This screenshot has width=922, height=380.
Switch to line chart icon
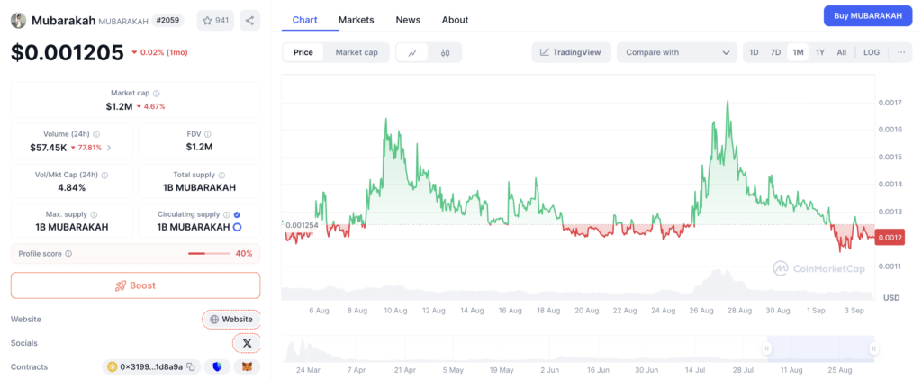pos(412,52)
